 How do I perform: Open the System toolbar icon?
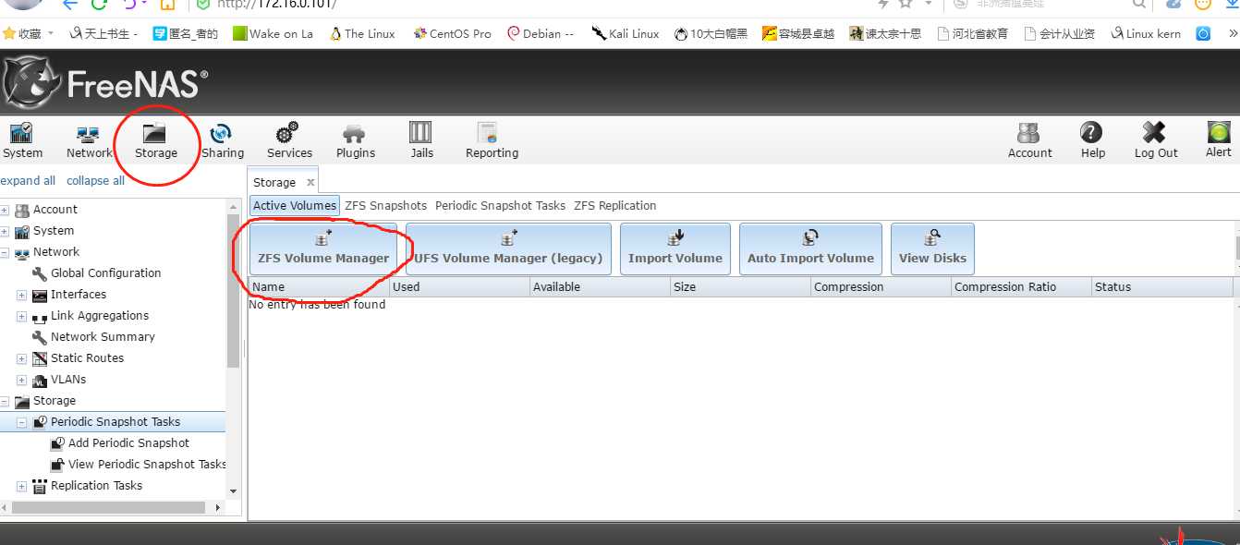(22, 140)
